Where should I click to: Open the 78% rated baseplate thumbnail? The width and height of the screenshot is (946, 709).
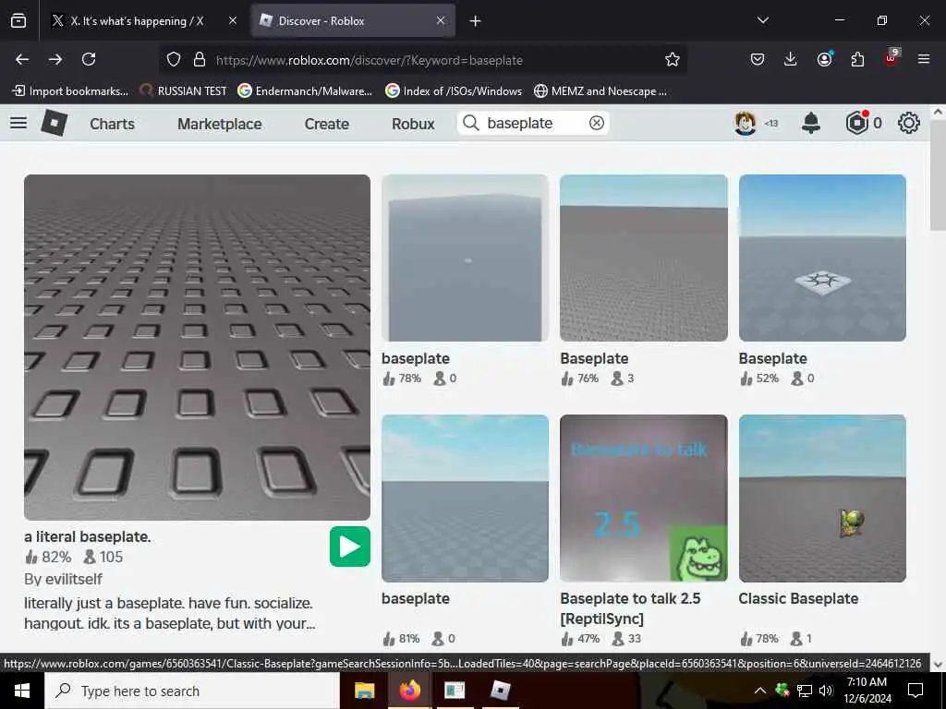coord(466,258)
